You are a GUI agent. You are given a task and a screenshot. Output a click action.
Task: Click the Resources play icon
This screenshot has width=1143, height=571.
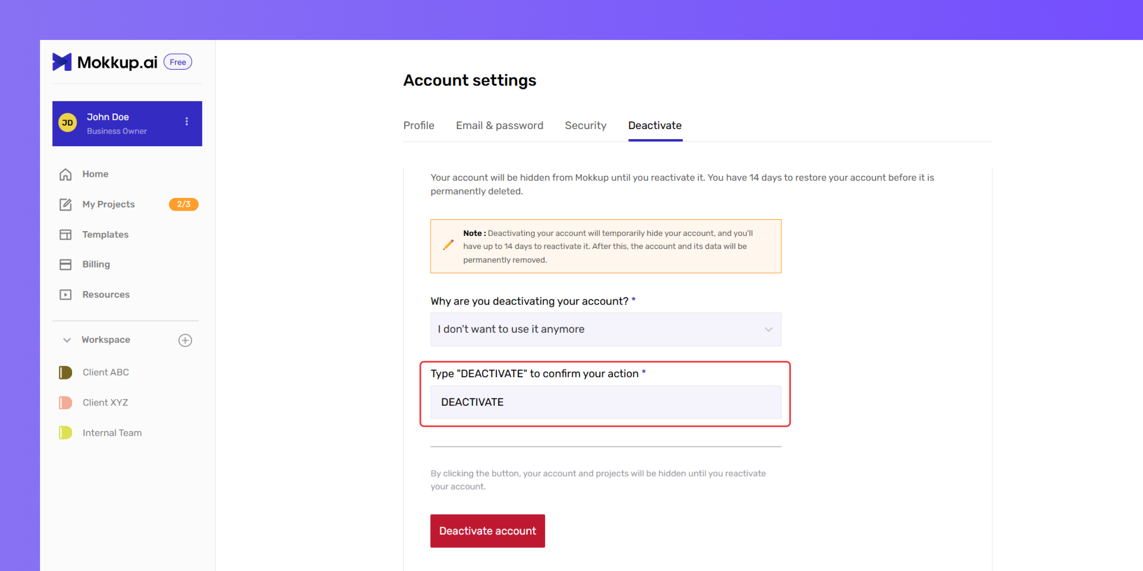tap(66, 295)
